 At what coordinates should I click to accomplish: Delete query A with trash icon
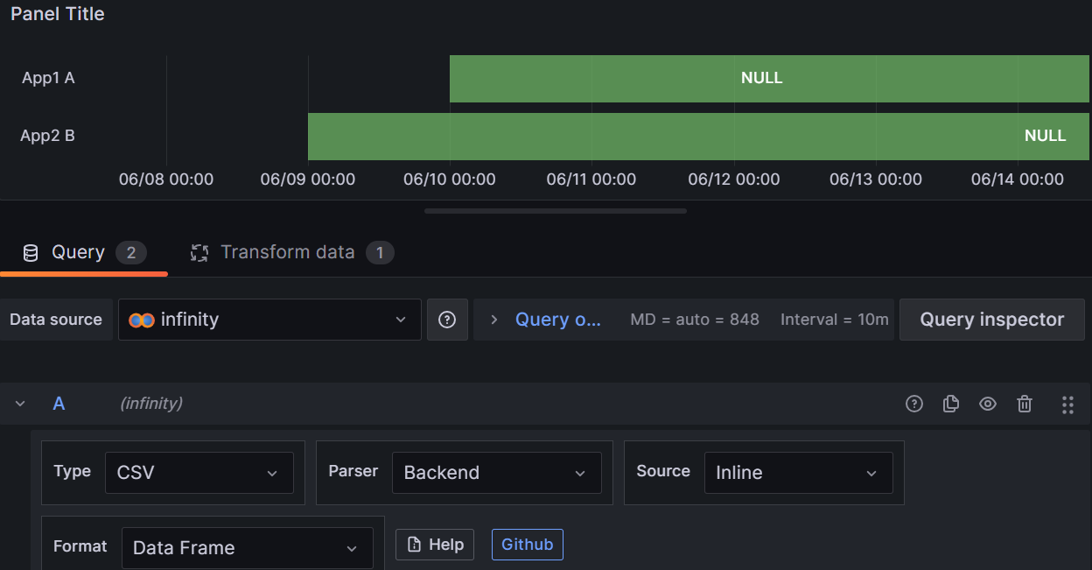click(1025, 404)
